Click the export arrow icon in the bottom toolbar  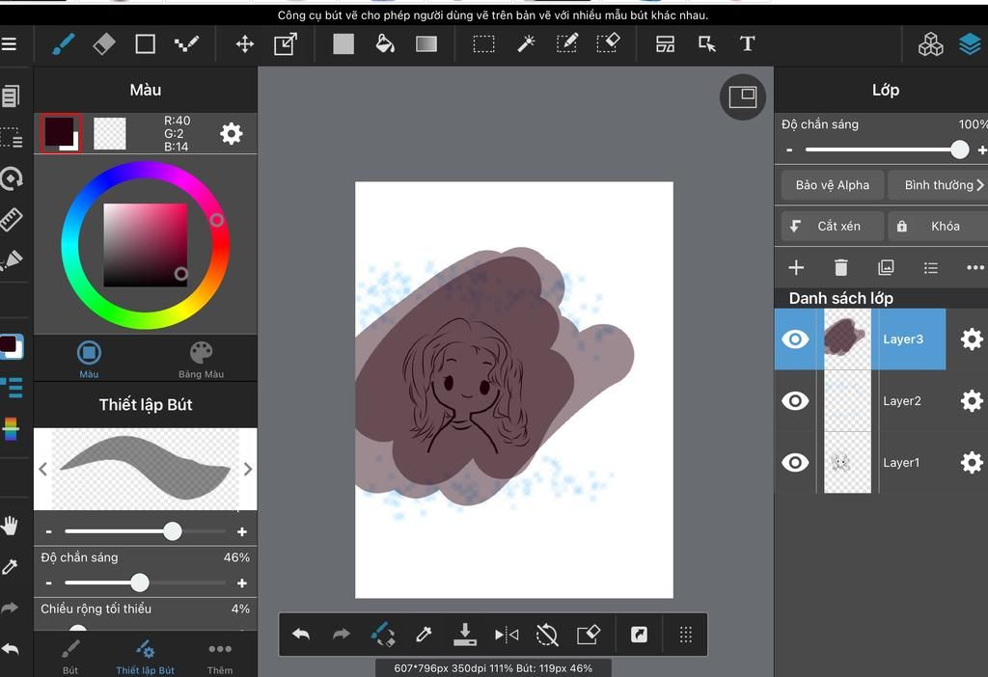pyautogui.click(x=639, y=635)
